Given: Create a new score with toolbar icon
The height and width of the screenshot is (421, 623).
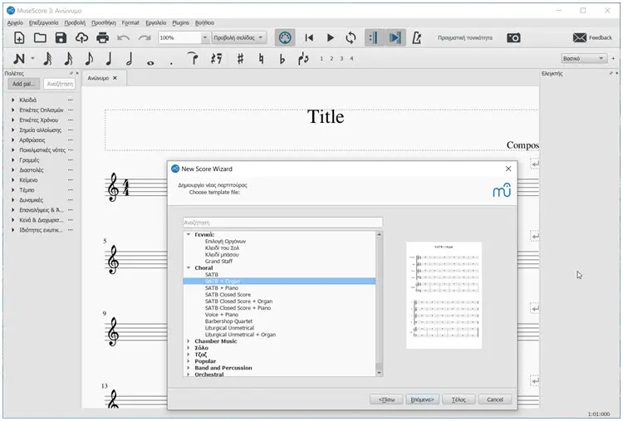Looking at the screenshot, I should pos(19,38).
